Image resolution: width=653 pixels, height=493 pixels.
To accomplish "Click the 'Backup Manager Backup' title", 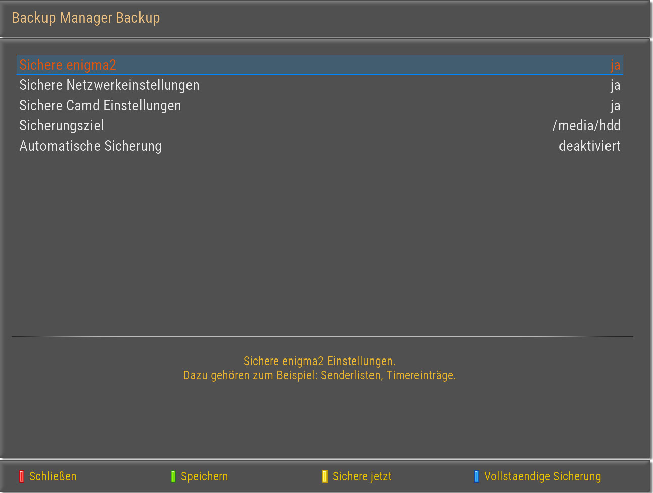I will (86, 18).
